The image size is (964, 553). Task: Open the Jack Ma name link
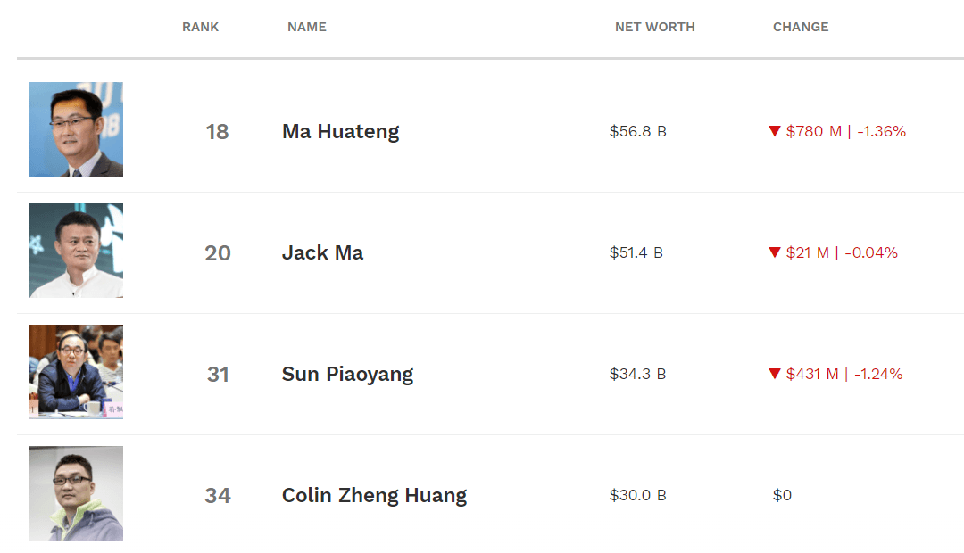[323, 252]
